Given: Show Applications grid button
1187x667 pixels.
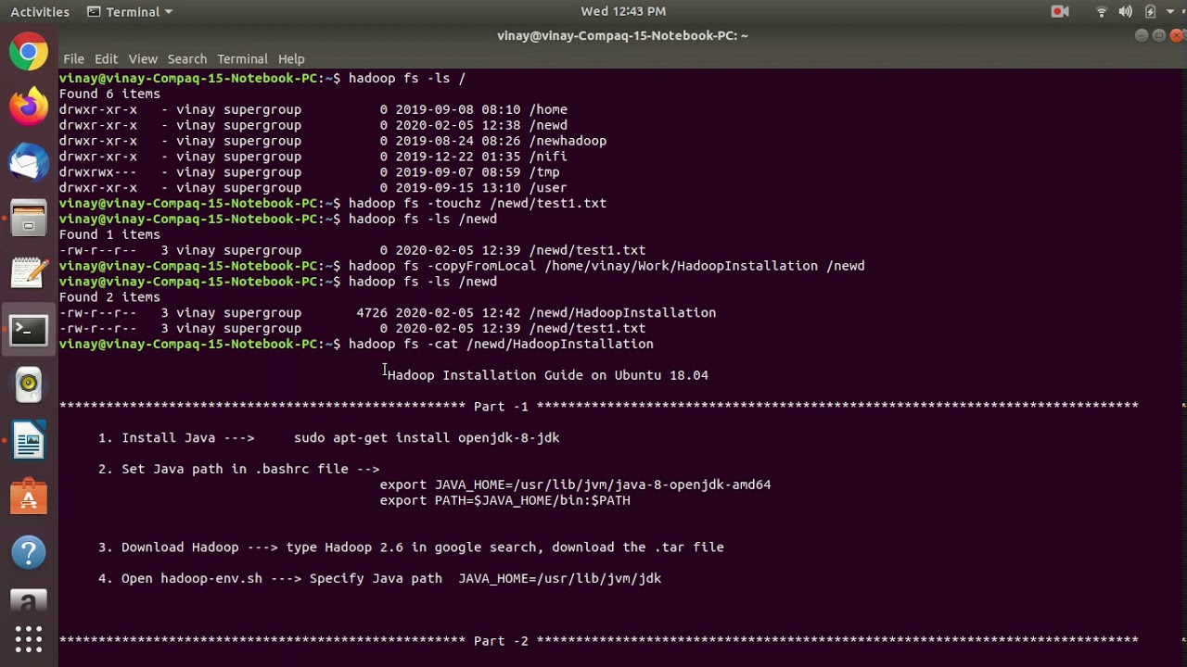Looking at the screenshot, I should point(29,638).
